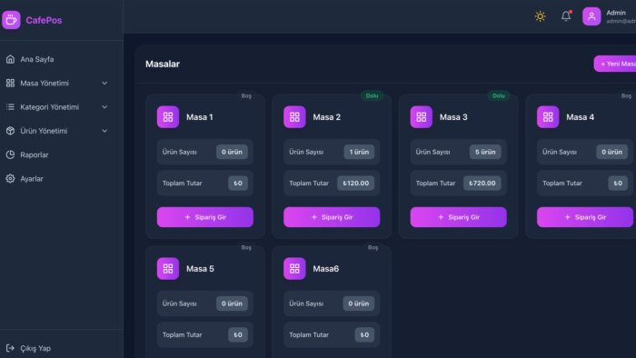636x358 pixels.
Task: Click Masa 1 '0 ürün' count
Action: tap(232, 152)
